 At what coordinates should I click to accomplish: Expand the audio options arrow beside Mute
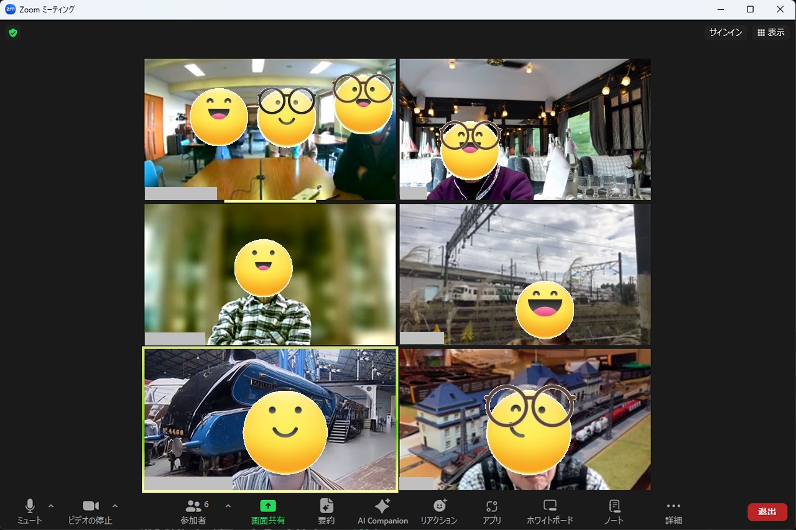point(51,506)
